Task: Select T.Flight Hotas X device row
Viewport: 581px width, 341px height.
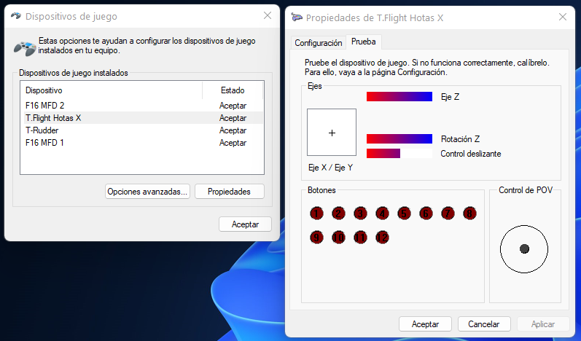Action: (144, 118)
